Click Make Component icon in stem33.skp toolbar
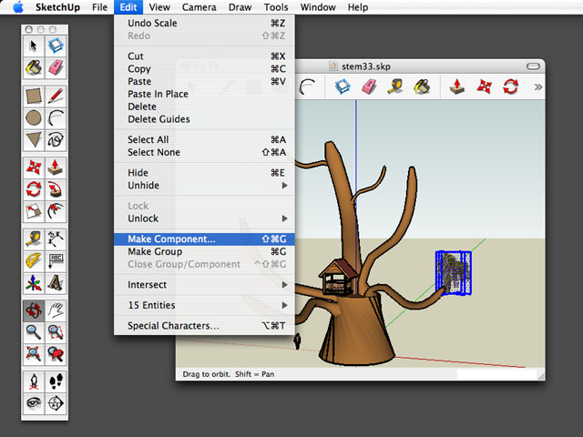583x437 pixels. 343,86
